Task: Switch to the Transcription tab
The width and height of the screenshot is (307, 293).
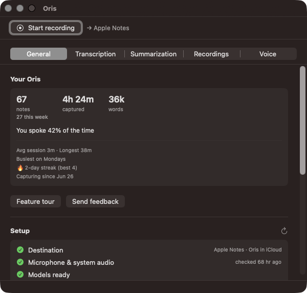Action: tap(96, 54)
